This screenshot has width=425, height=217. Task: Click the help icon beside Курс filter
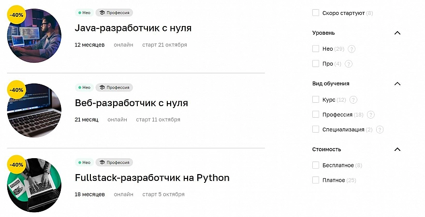tap(353, 100)
